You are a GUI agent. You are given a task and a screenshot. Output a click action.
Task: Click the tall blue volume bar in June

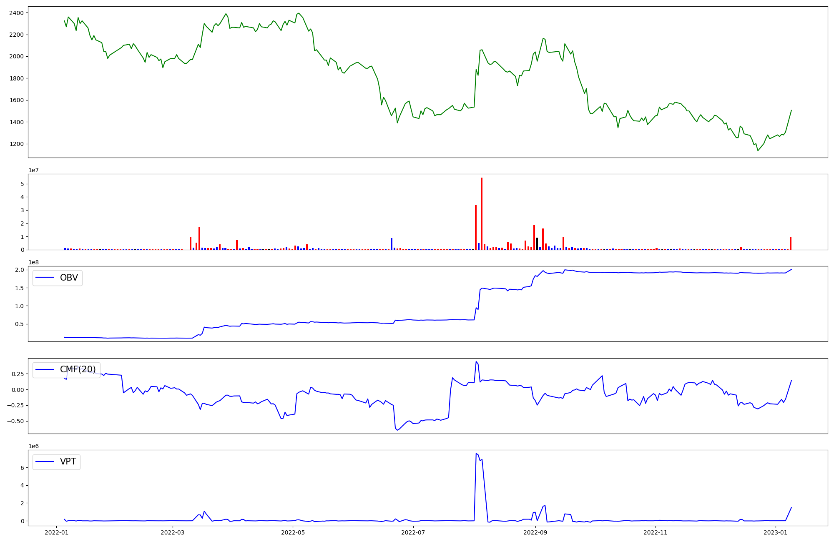pyautogui.click(x=392, y=244)
